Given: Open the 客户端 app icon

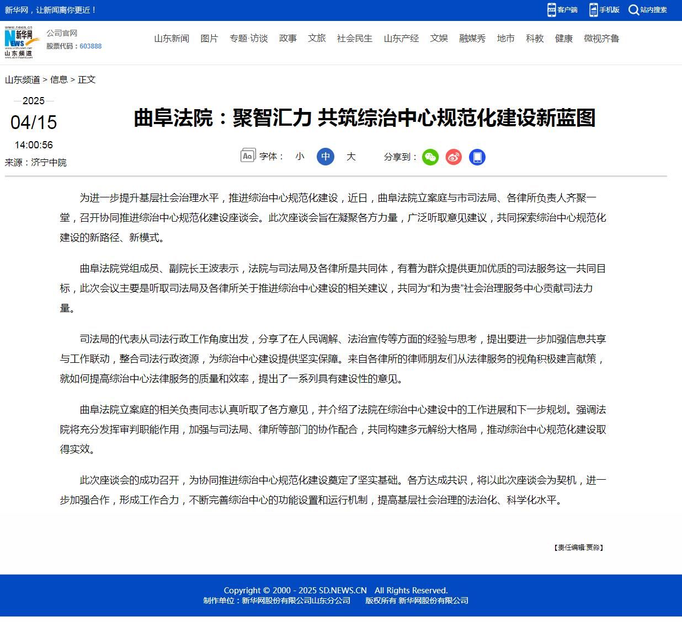Looking at the screenshot, I should 551,9.
